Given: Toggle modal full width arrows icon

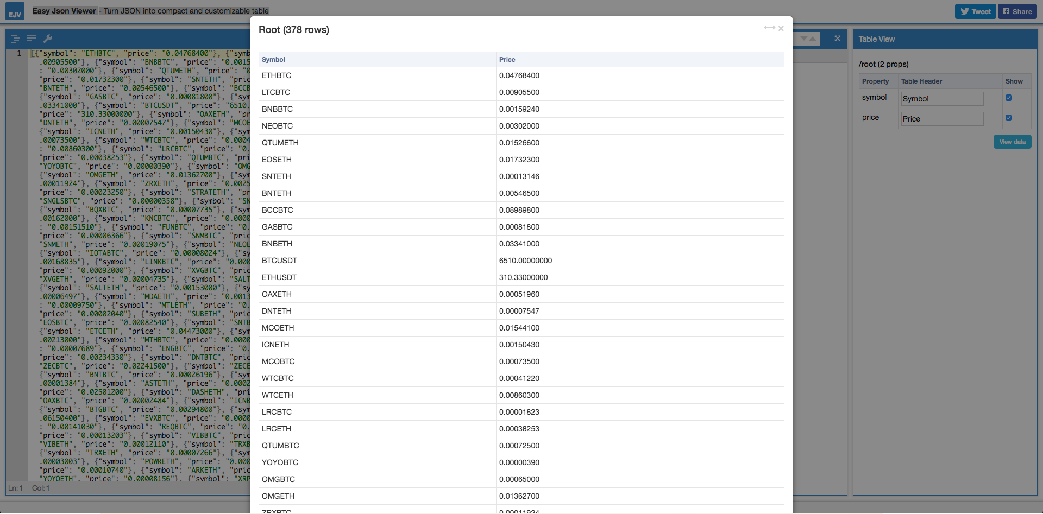Looking at the screenshot, I should (x=769, y=28).
